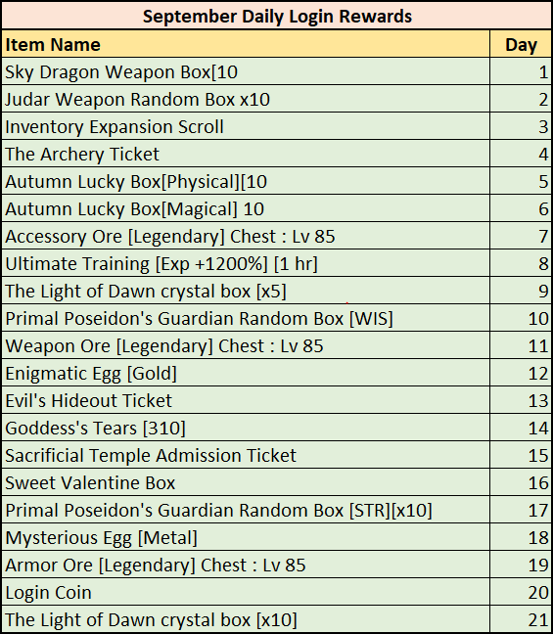553x634 pixels.
Task: Click the Day column header
Action: [x=521, y=44]
